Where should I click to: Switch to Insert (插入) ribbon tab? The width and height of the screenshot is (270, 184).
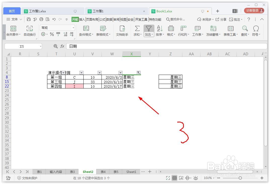click(x=82, y=19)
